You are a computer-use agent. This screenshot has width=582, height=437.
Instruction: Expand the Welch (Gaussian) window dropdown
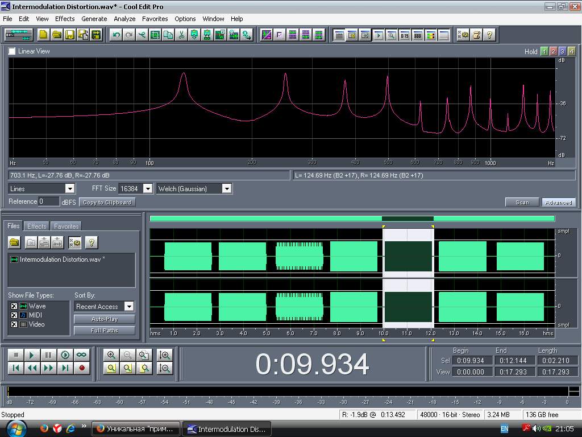(226, 188)
